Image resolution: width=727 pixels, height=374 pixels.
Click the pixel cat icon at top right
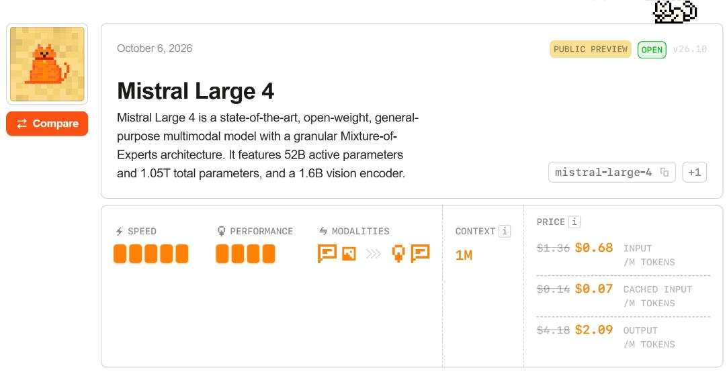[x=675, y=11]
